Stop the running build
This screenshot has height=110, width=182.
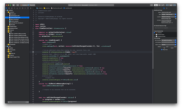tap(18, 5)
